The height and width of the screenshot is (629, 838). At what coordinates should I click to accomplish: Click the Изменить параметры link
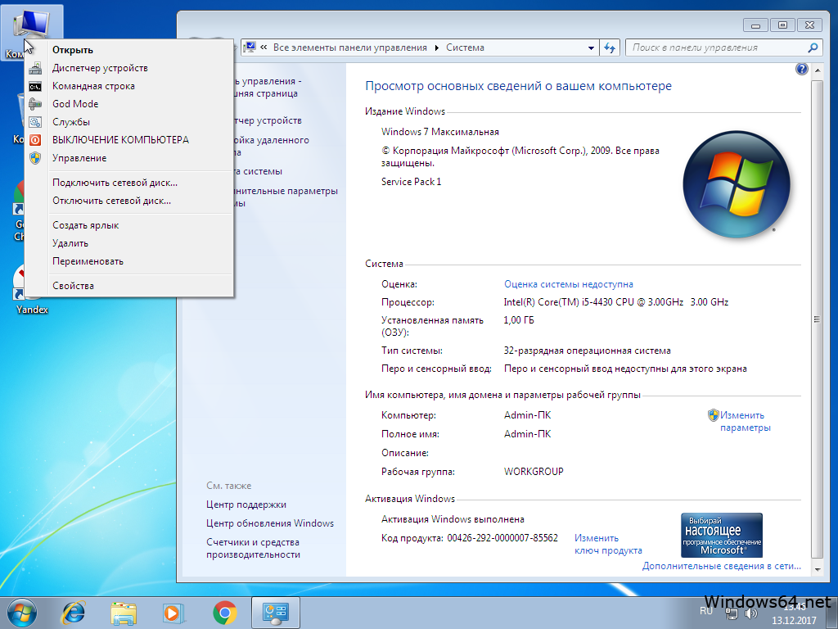pyautogui.click(x=745, y=422)
